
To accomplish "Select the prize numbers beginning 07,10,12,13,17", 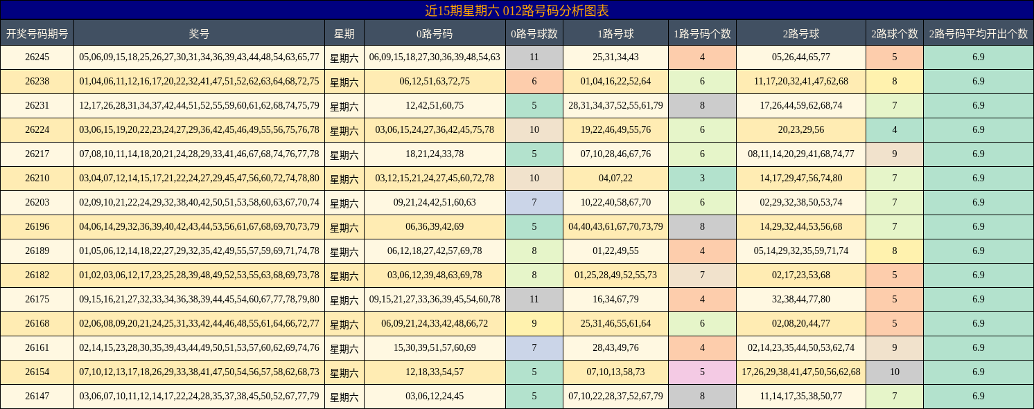I will pyautogui.click(x=199, y=372).
